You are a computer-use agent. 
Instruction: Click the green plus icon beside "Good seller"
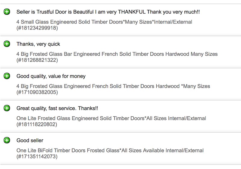7,140
